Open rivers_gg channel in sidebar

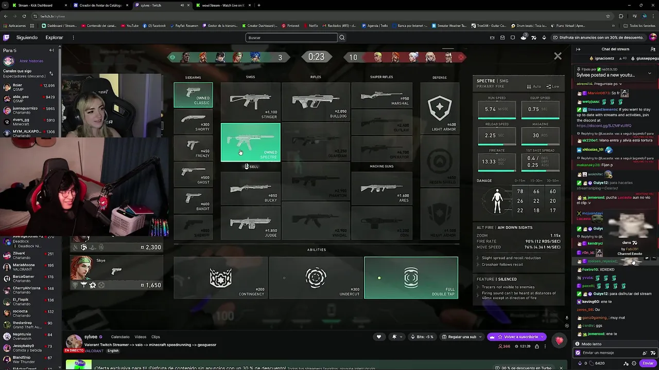tap(29, 122)
